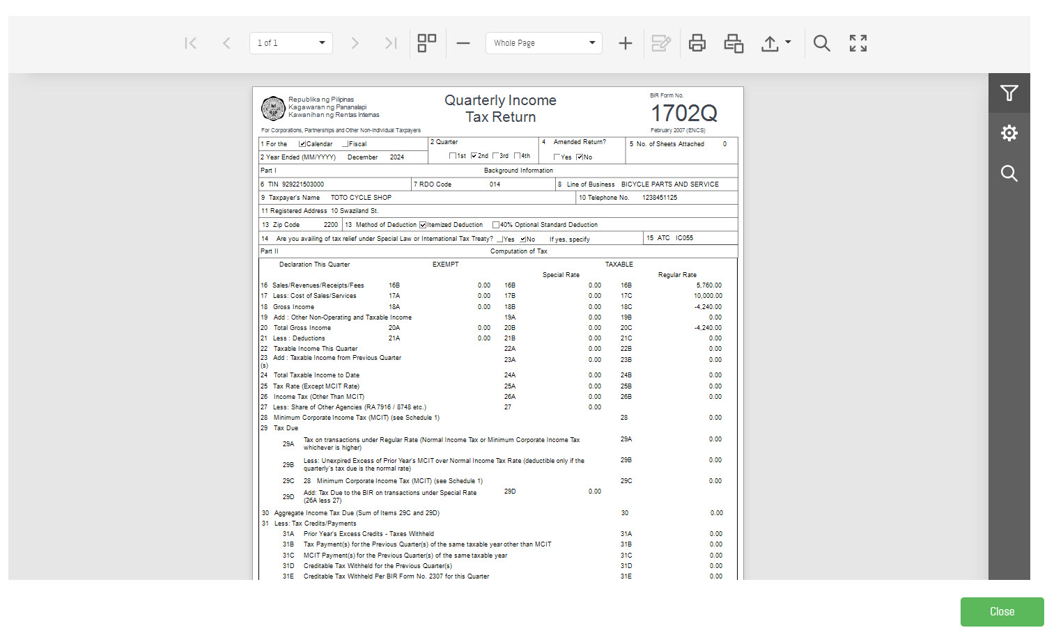
Task: Open the toolbar search
Action: 822,43
